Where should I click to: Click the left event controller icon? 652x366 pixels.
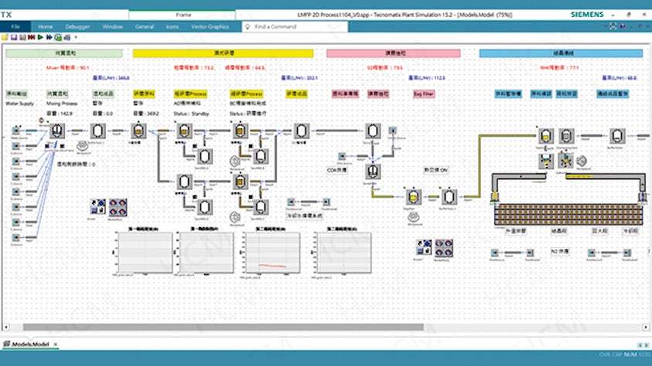click(98, 207)
